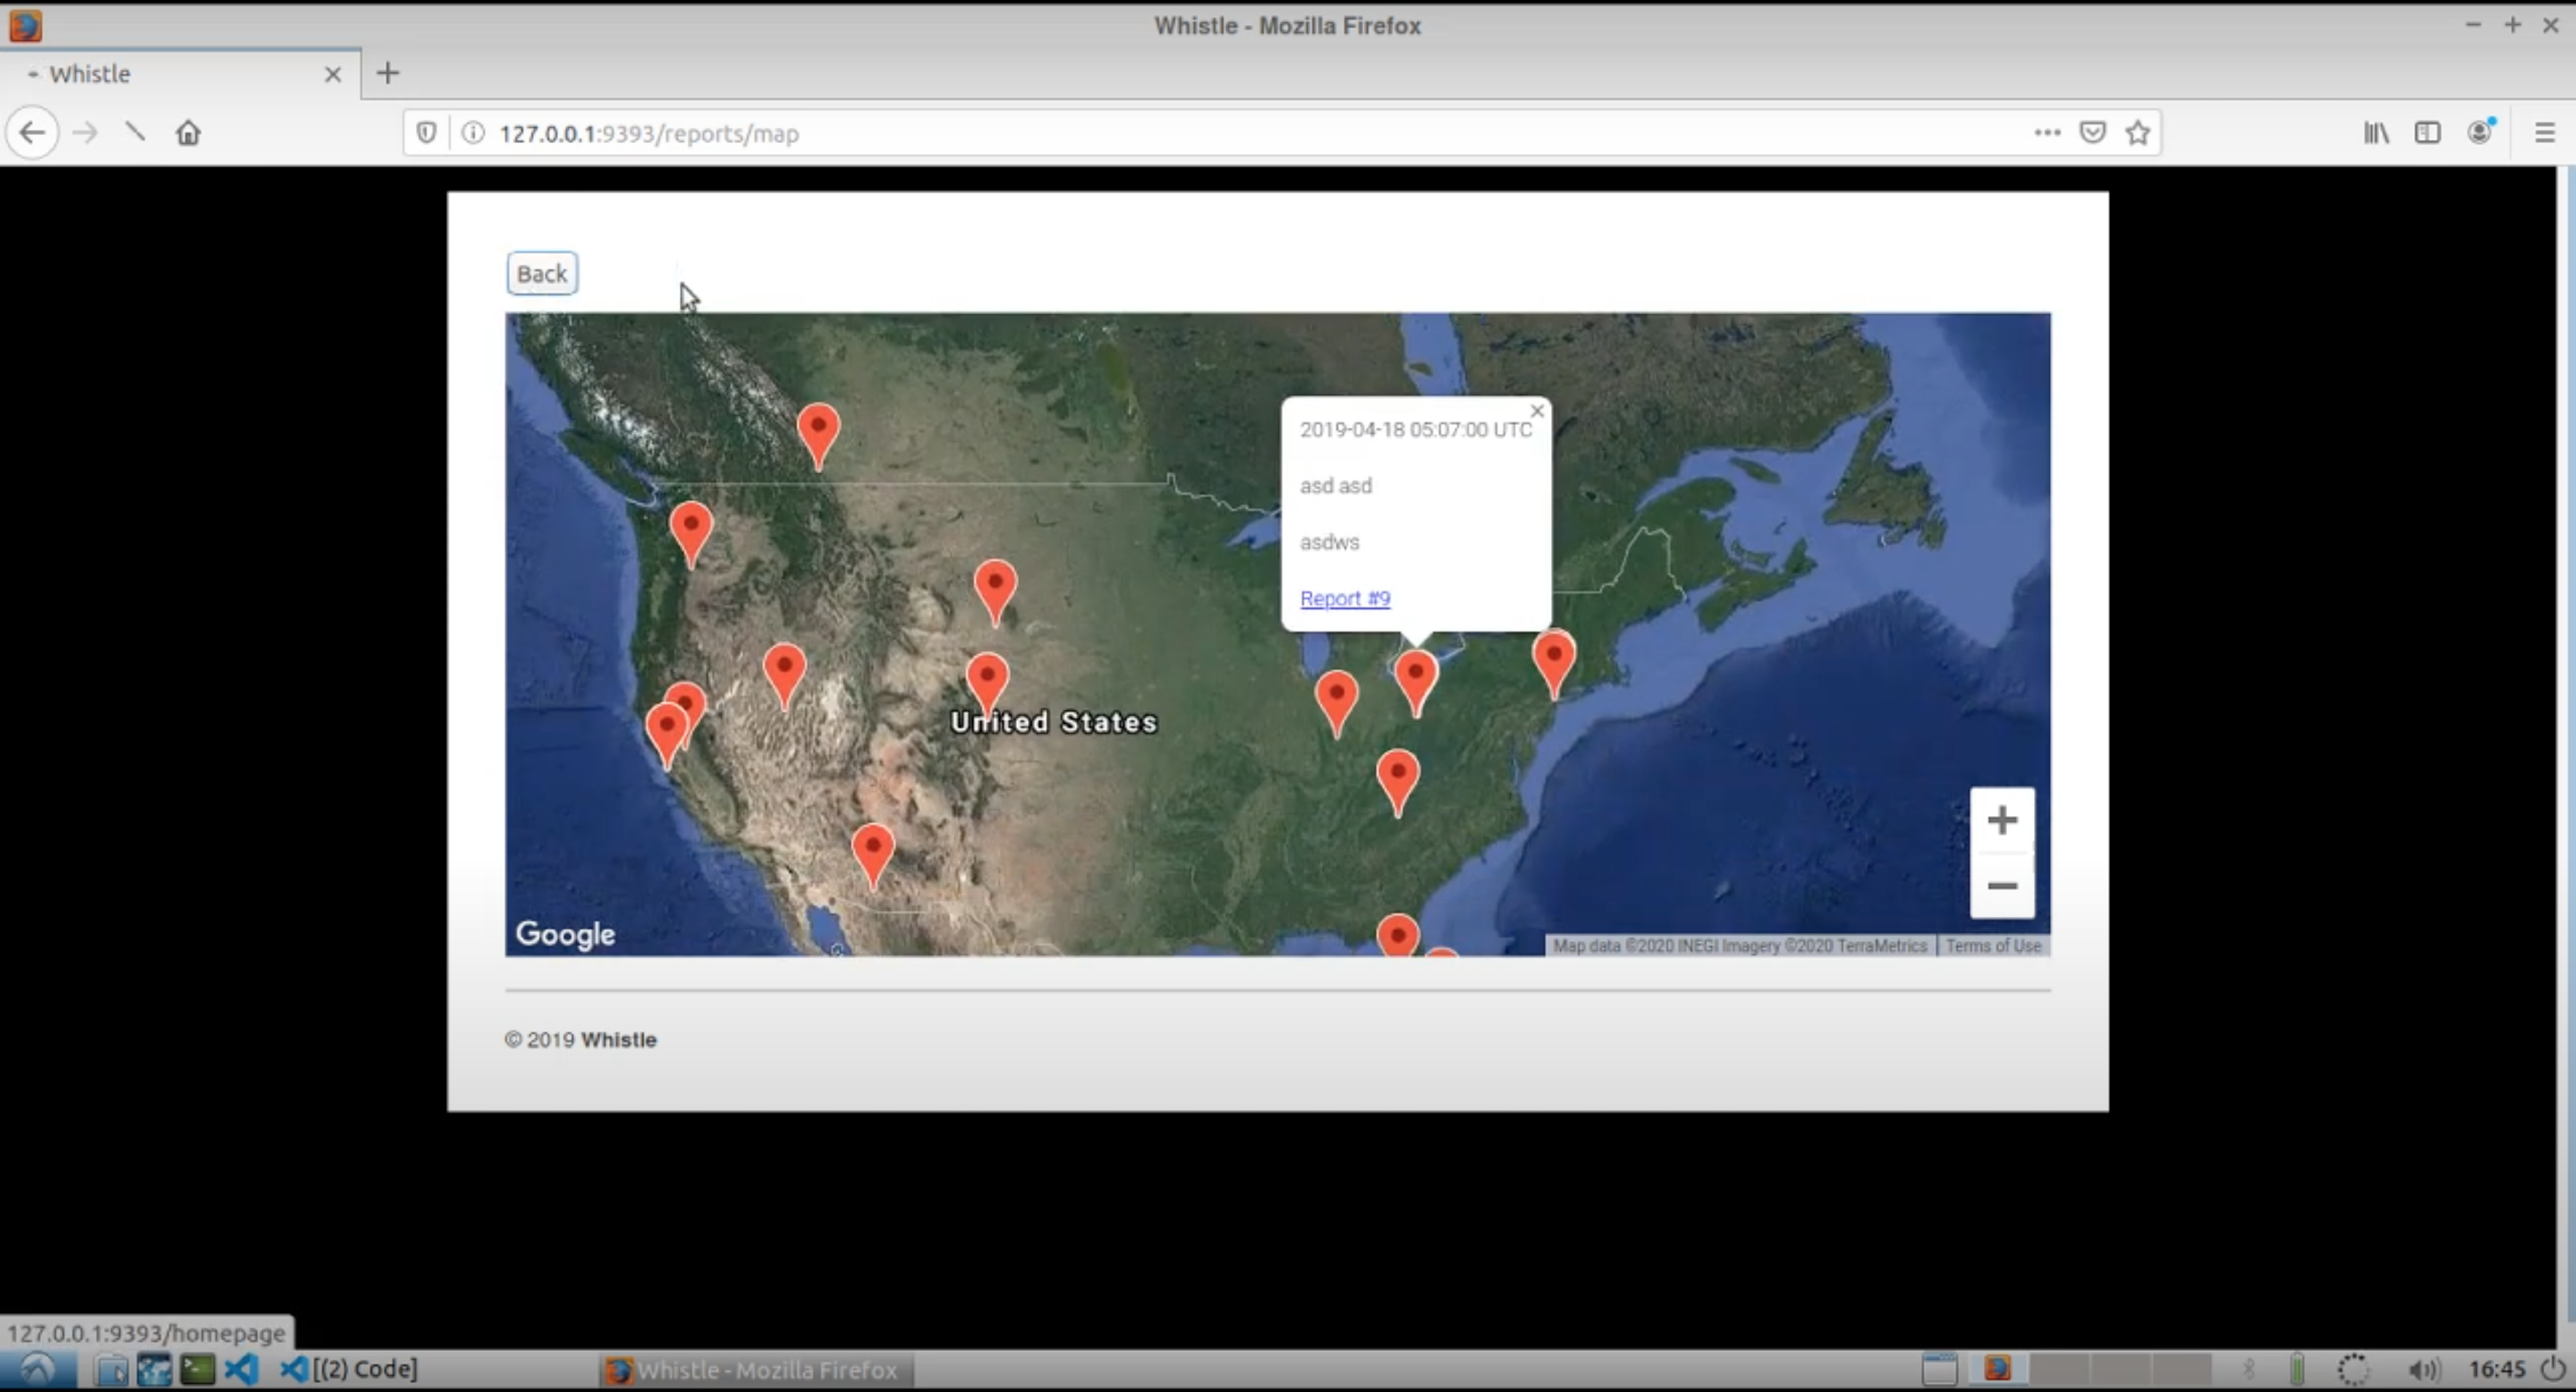The image size is (2576, 1392).
Task: Open the Home page icon
Action: (188, 132)
